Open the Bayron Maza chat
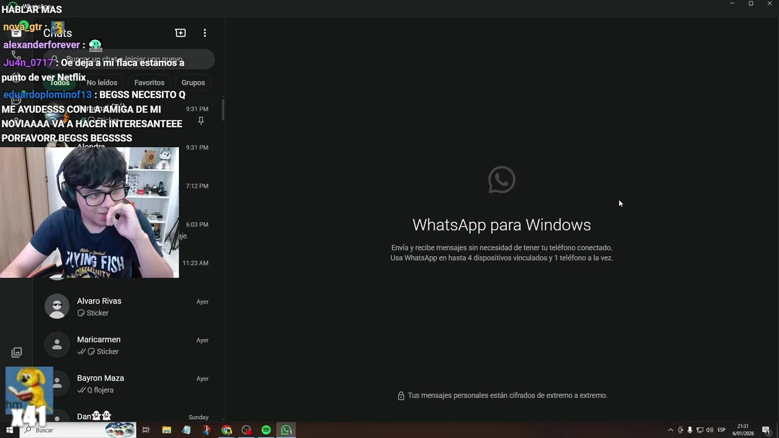Screen dimensions: 779x438 click(x=128, y=384)
